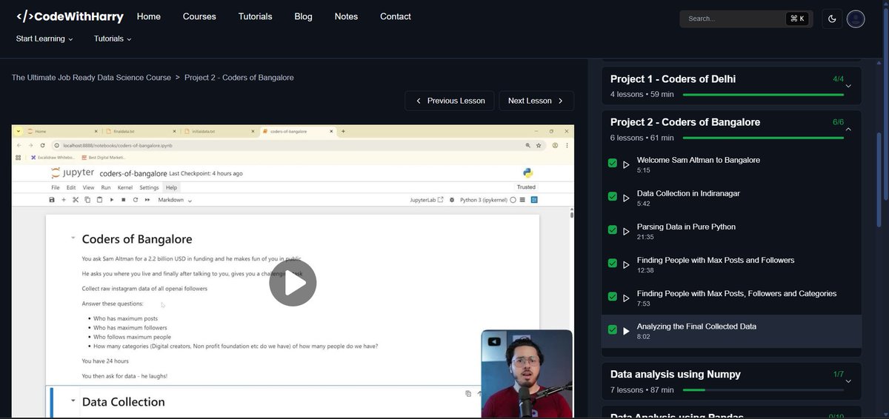Go to Home in the top navigation
Viewport: 889px width, 419px height.
(x=149, y=16)
